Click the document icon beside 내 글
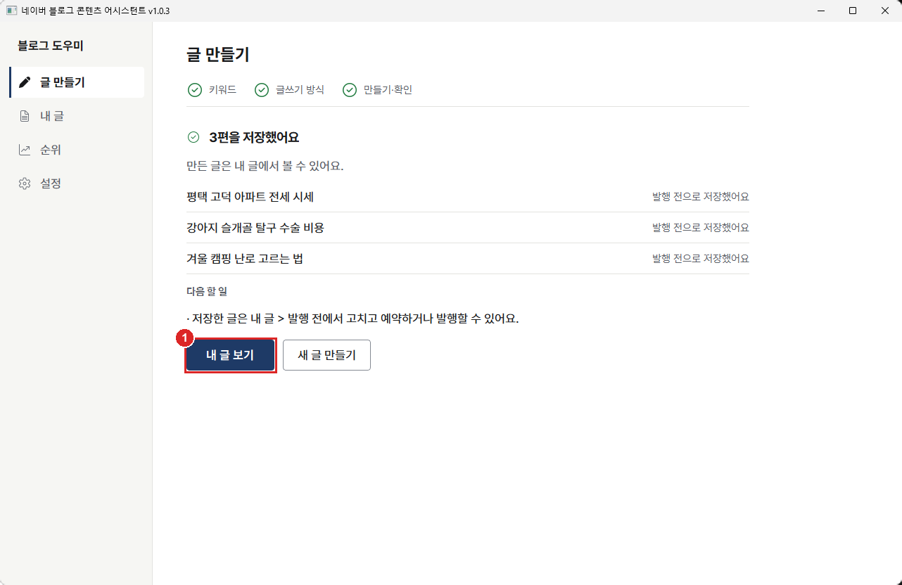This screenshot has height=585, width=902. coord(25,116)
